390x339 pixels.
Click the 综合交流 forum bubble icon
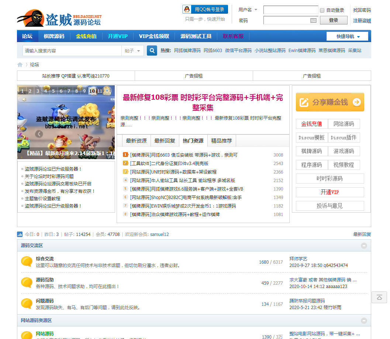pos(27,261)
